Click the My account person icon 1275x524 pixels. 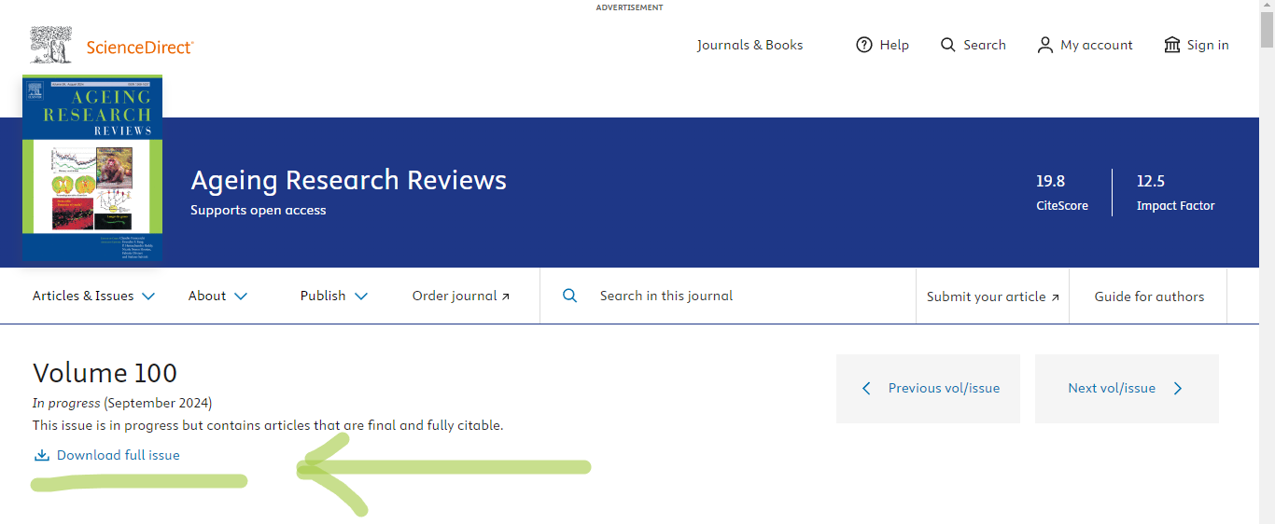[x=1045, y=45]
